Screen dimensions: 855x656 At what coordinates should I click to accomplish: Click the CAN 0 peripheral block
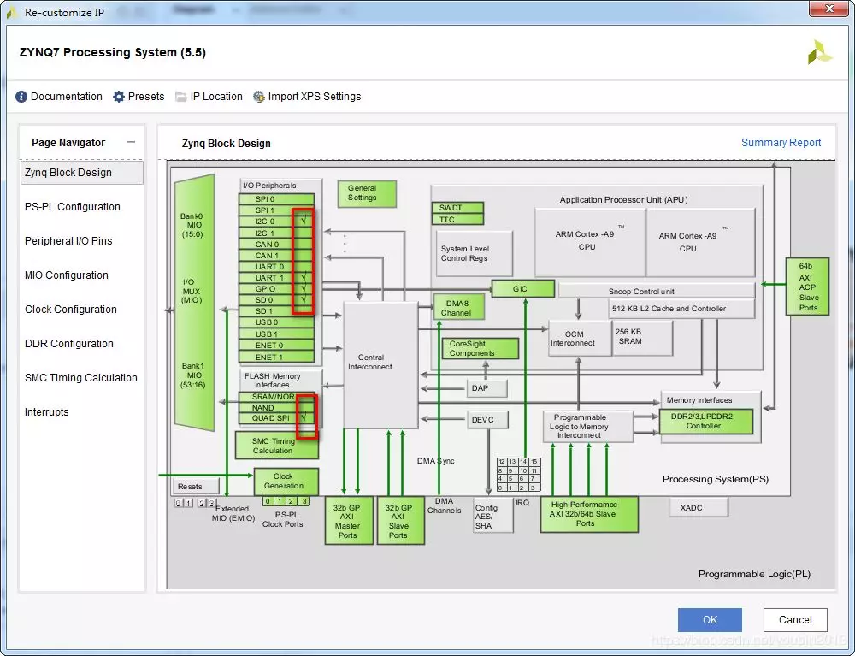click(276, 245)
